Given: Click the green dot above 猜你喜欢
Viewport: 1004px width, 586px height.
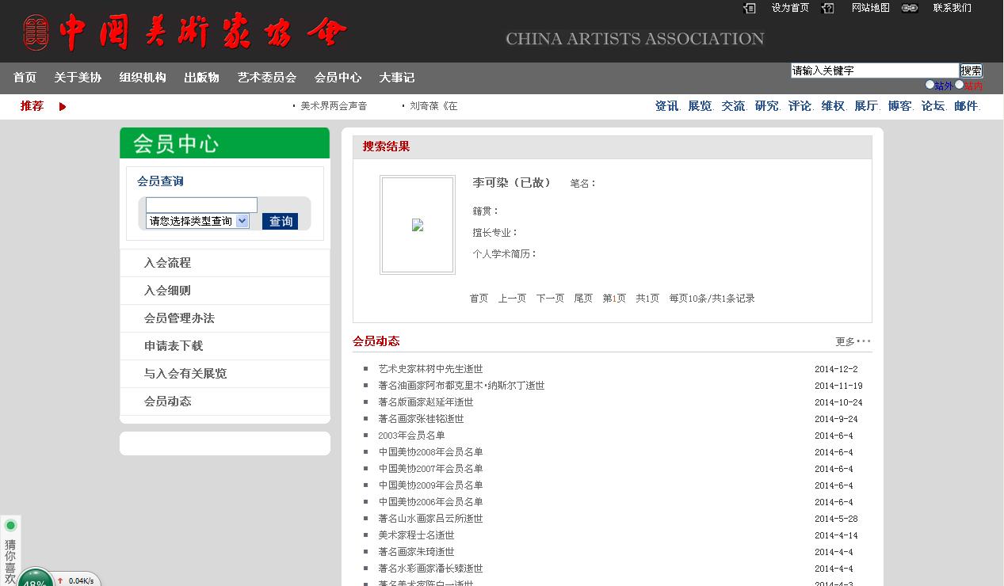Looking at the screenshot, I should pyautogui.click(x=10, y=525).
